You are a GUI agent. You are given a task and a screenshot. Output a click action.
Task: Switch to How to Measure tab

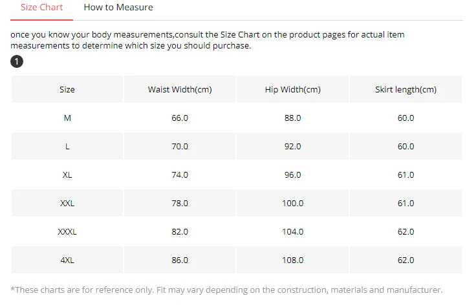[x=118, y=7]
